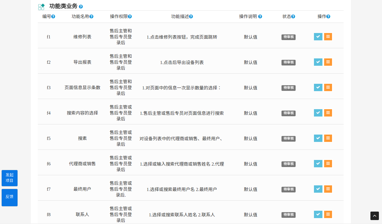Approve row f7 最终用户 with checkmark button
Viewport: 382px width, 224px height.
pyautogui.click(x=318, y=189)
